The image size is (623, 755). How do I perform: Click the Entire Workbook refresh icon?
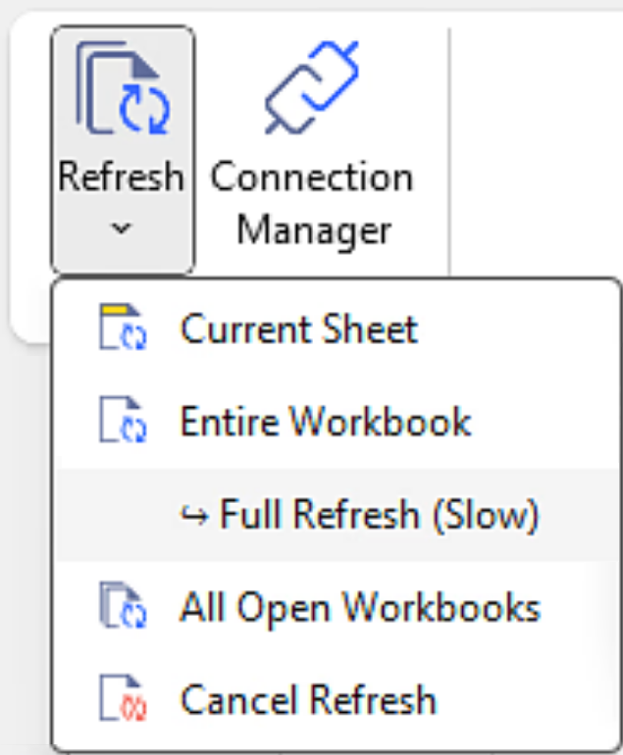[123, 420]
